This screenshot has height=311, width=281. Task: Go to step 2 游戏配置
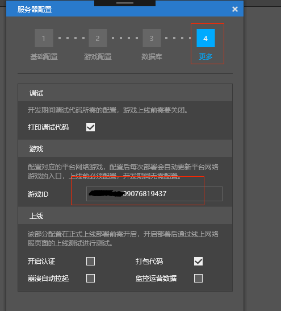(98, 38)
